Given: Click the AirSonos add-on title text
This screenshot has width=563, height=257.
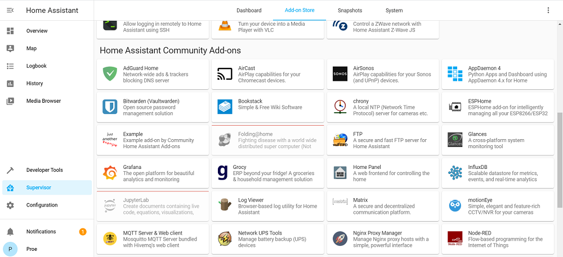Looking at the screenshot, I should [x=363, y=68].
